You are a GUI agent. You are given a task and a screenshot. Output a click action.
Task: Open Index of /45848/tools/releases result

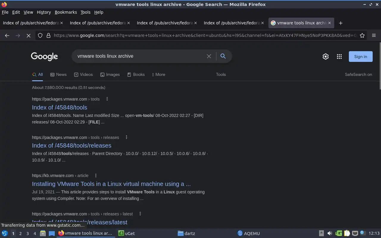tap(72, 145)
